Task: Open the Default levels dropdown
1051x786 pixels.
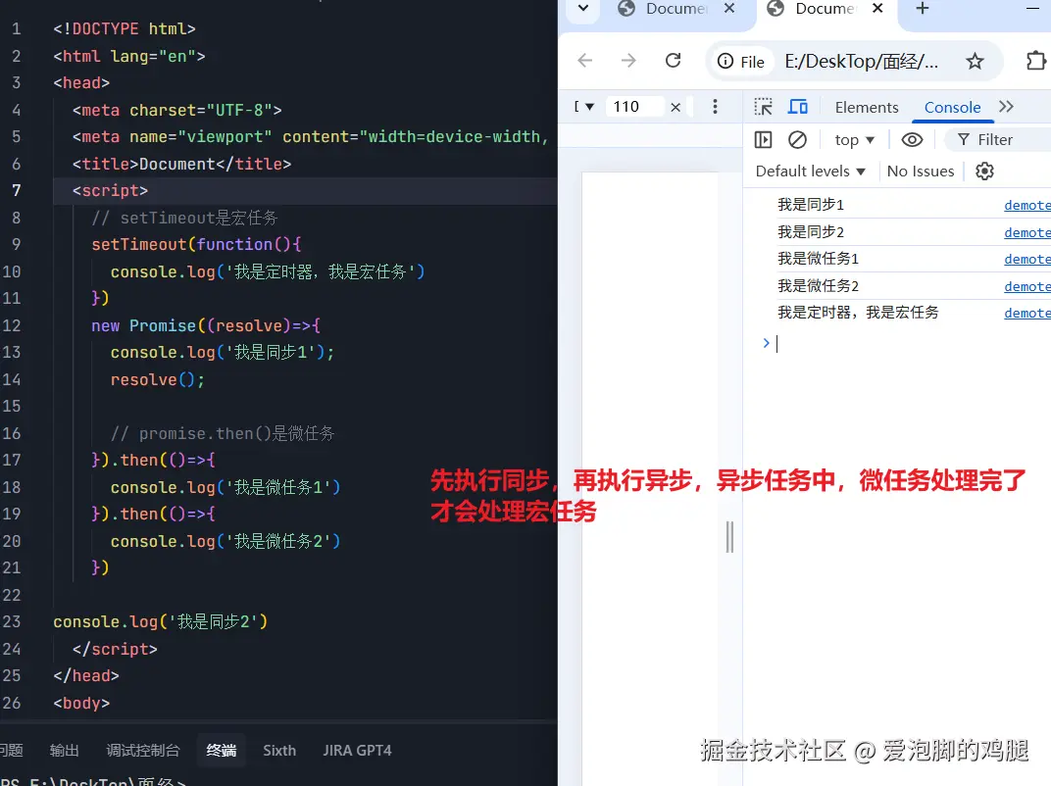Action: point(811,171)
